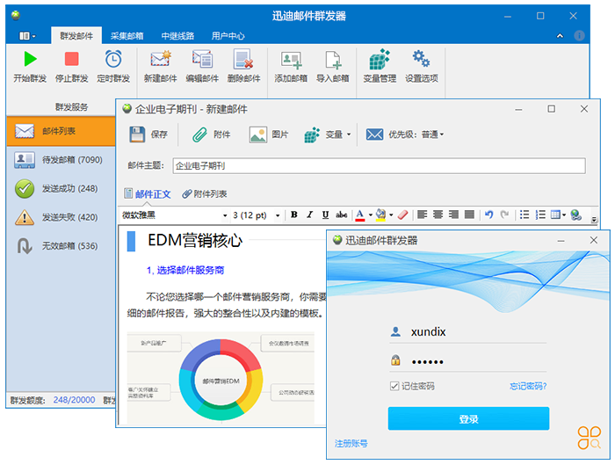Click the username field showing xundix

pos(468,332)
